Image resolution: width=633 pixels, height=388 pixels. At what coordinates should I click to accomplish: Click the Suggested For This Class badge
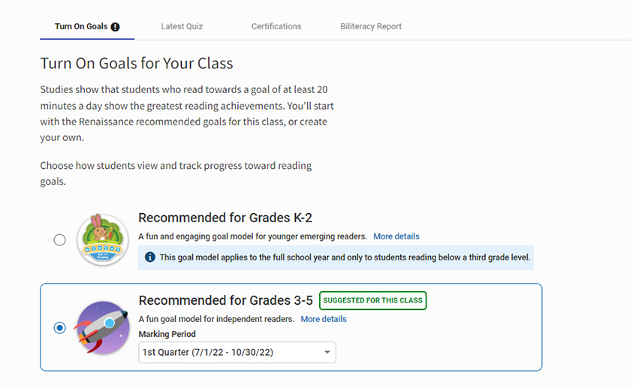click(x=372, y=300)
